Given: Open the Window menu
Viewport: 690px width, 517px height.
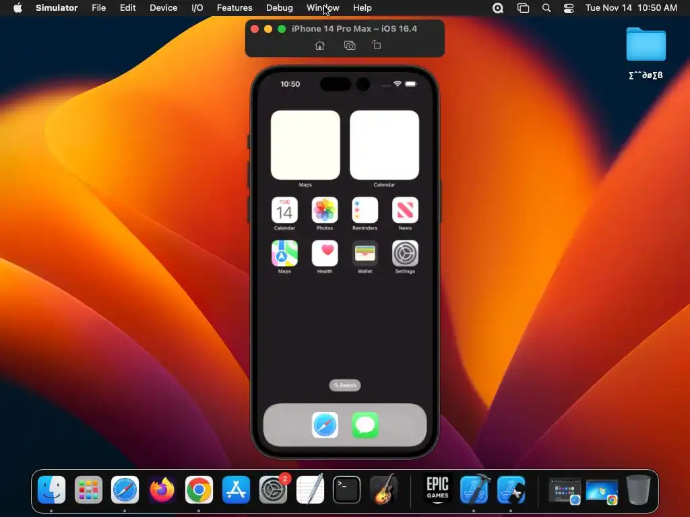Looking at the screenshot, I should tap(323, 8).
